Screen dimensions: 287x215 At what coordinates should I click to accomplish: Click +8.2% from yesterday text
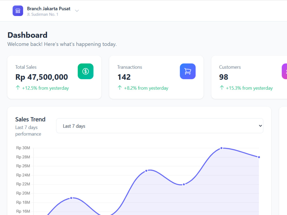pos(146,88)
